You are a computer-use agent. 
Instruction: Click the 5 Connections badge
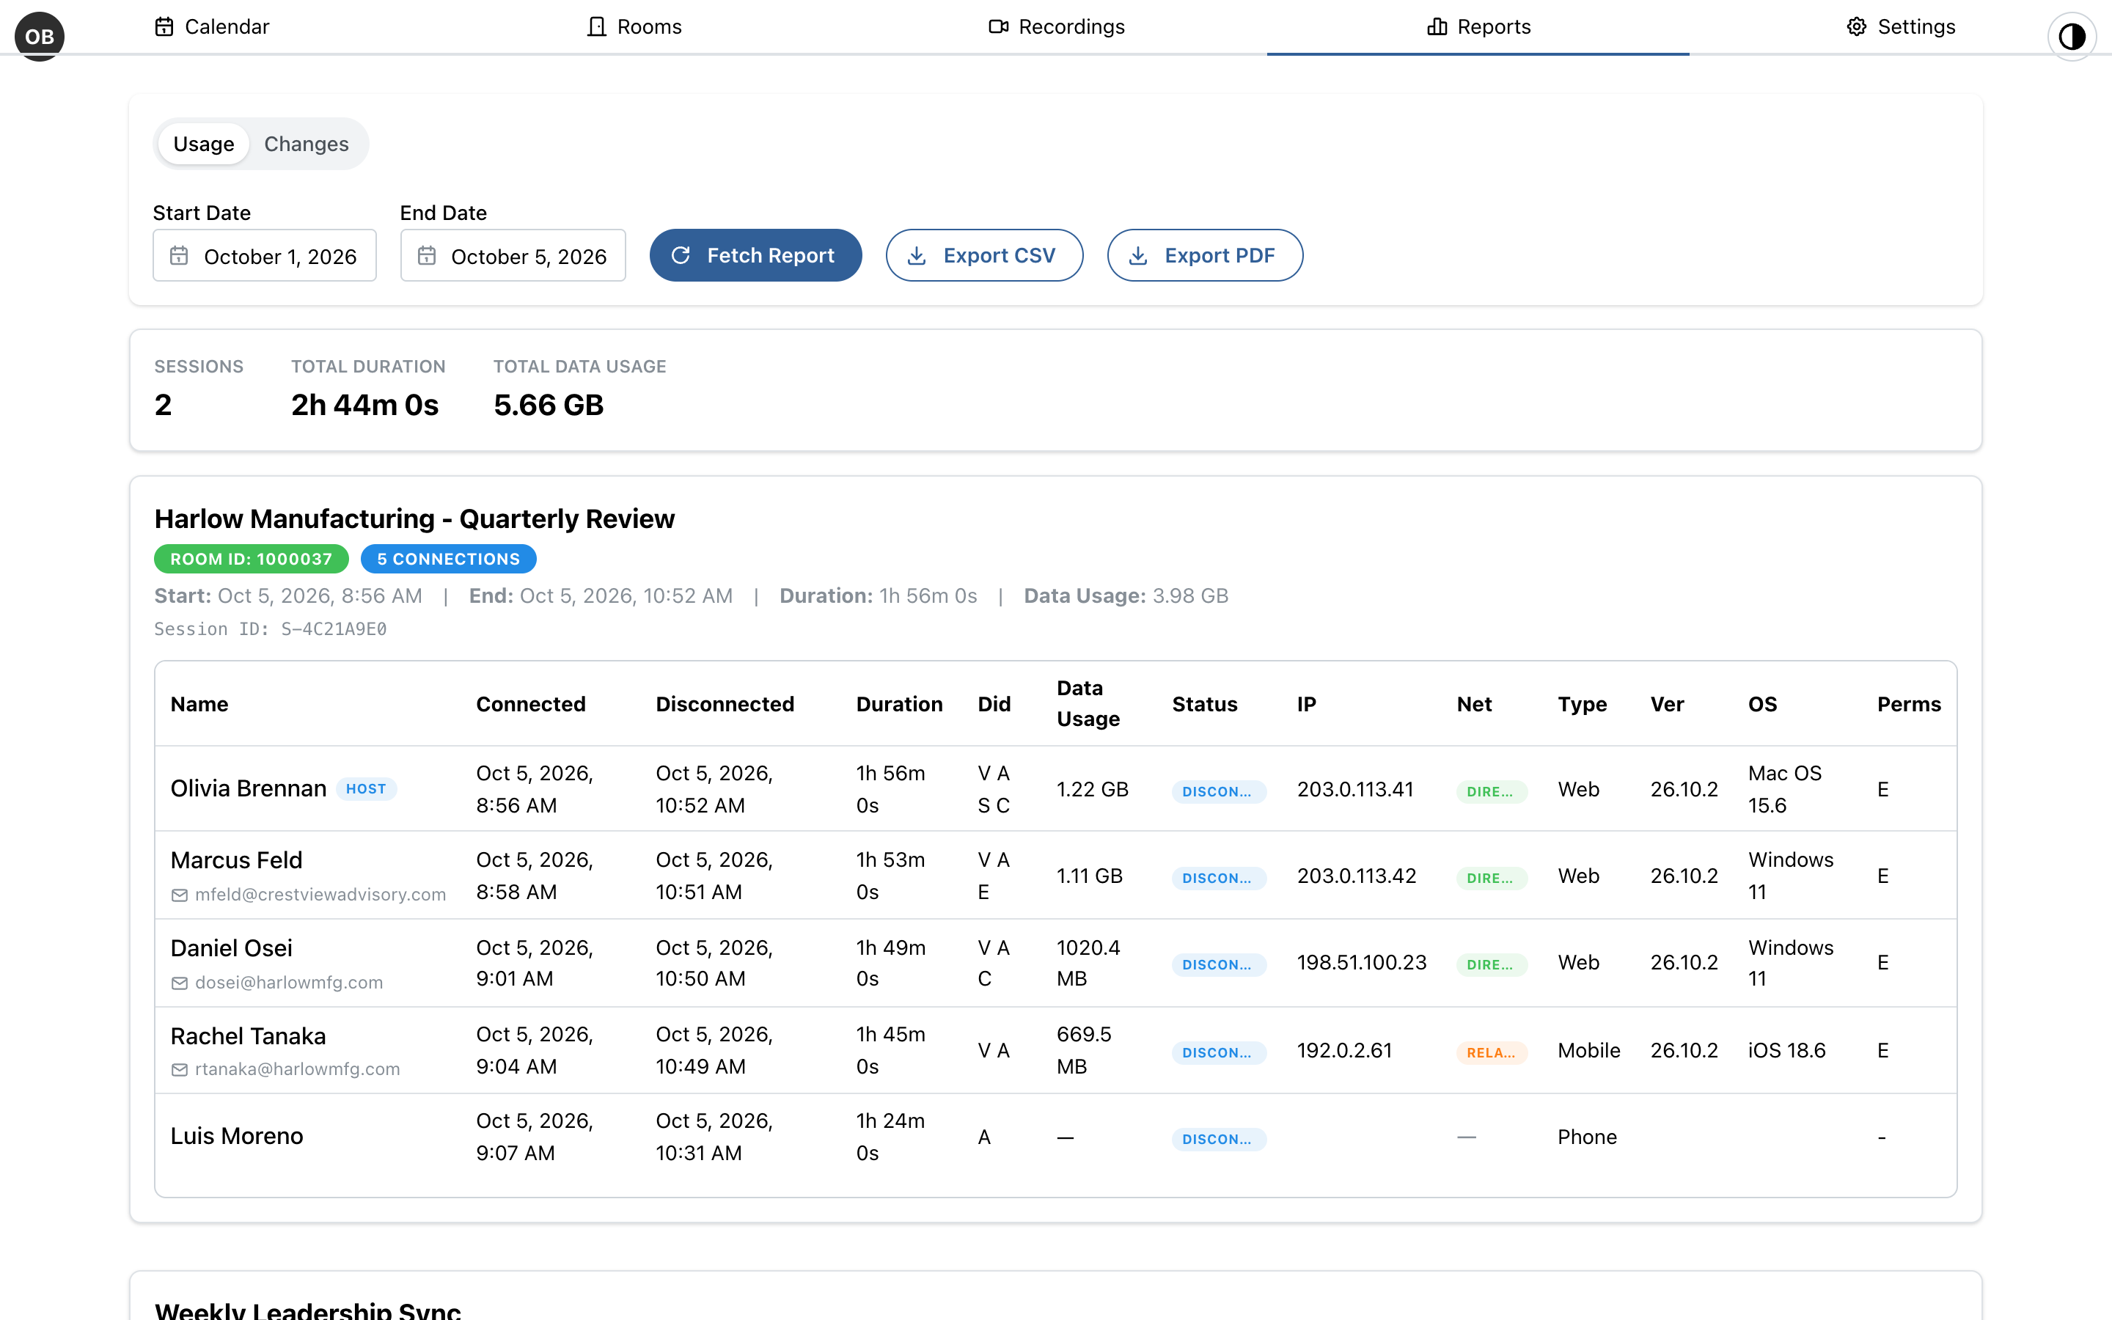tap(449, 559)
